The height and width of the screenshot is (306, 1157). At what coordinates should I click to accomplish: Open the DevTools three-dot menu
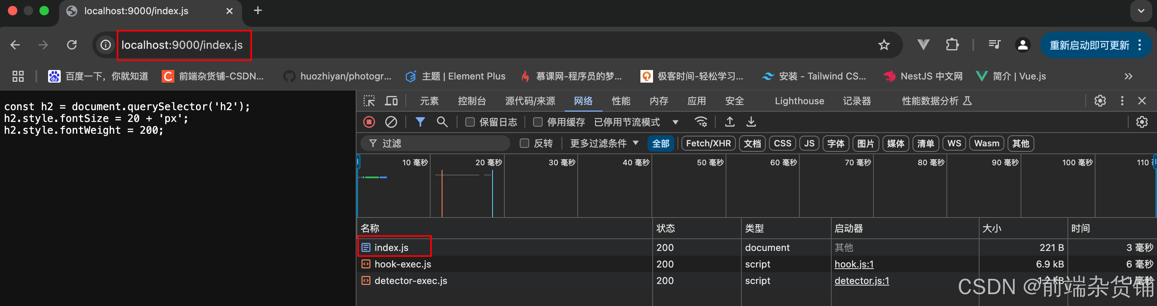[1122, 101]
